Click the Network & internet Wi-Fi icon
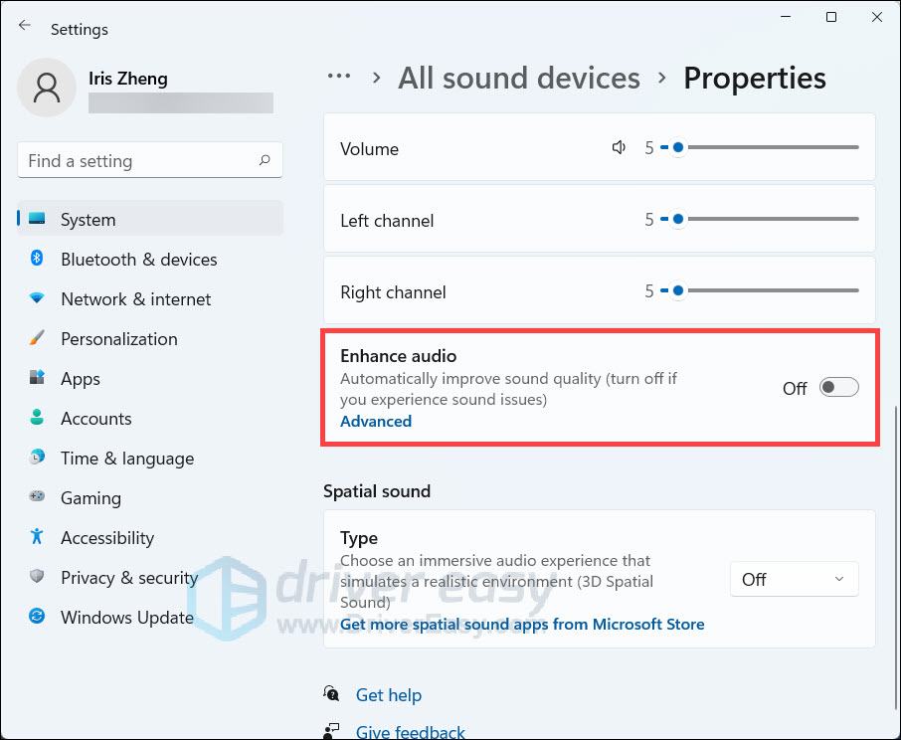 click(x=37, y=298)
